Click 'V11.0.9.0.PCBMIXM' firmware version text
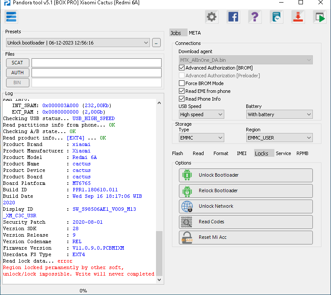331x295 pixels. (x=98, y=248)
